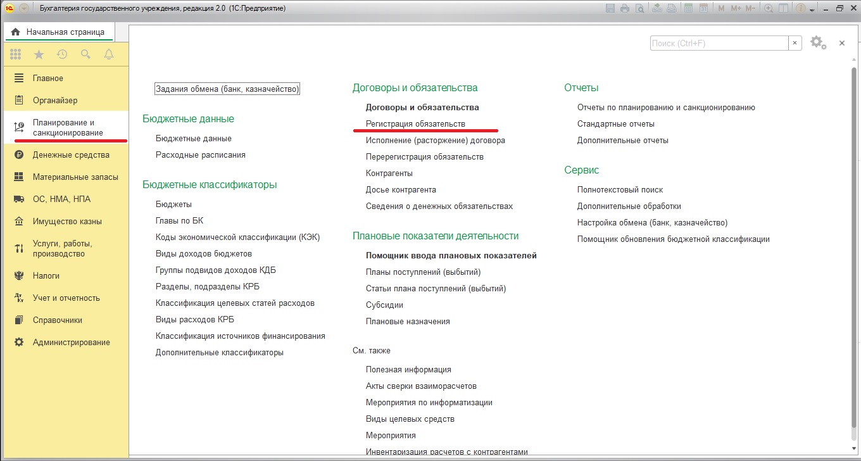
Task: Open Регистрация обязательств
Action: coord(415,123)
